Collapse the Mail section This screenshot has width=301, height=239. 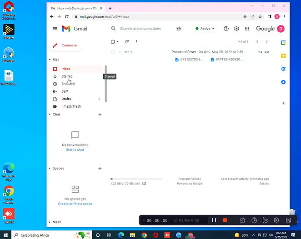[50, 60]
